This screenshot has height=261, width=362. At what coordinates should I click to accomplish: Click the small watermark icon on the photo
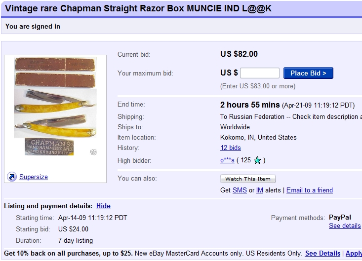tap(93, 152)
